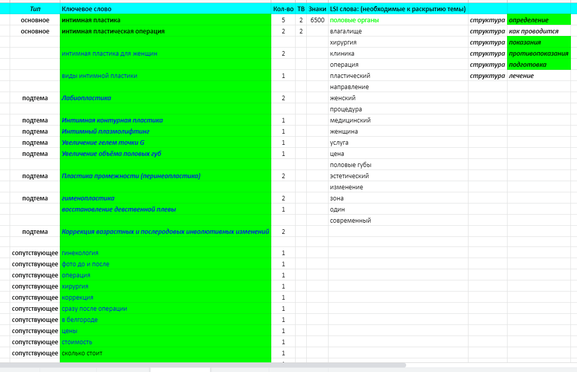Select the 'половые губы' LSI cell
This screenshot has height=372, width=577.
398,165
